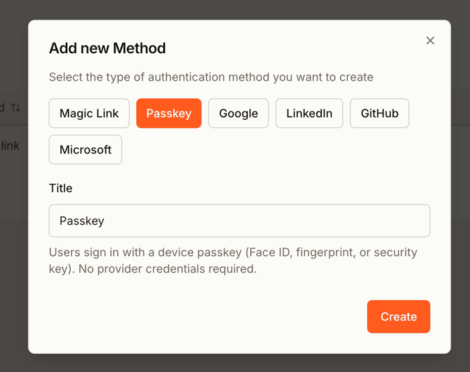Viewport: 470px width, 372px height.
Task: Dismiss dialog using the X icon
Action: click(430, 40)
